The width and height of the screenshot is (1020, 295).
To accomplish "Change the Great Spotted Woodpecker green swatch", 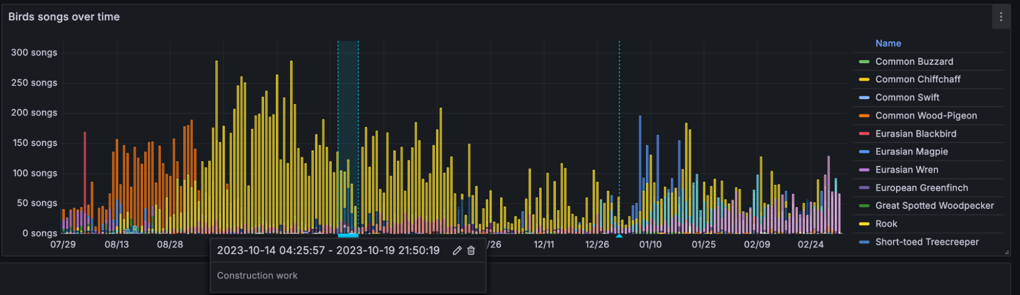I will pyautogui.click(x=864, y=206).
